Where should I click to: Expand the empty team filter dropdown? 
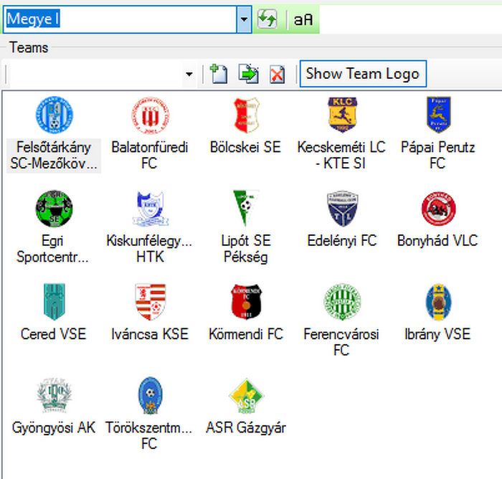[189, 75]
